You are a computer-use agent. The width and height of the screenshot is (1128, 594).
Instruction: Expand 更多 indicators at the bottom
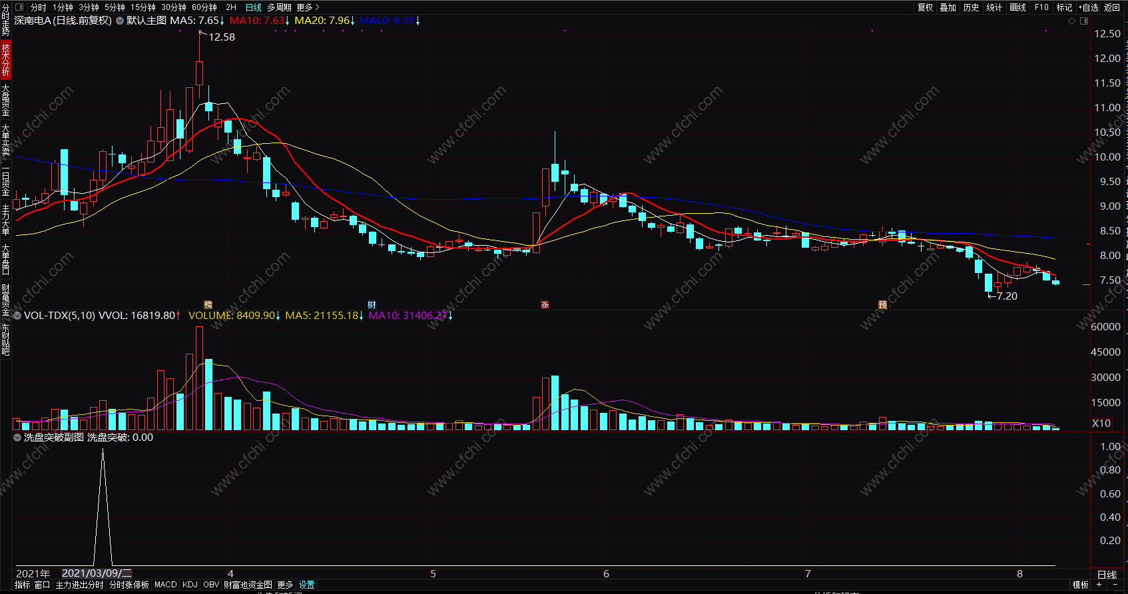click(x=285, y=585)
